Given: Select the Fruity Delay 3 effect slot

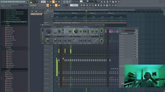Looking at the screenshot, I should pyautogui.click(x=127, y=33).
